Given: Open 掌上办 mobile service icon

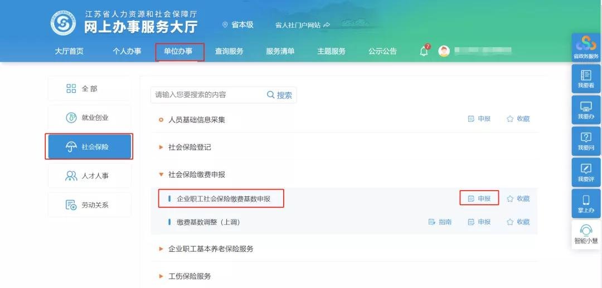Looking at the screenshot, I should pos(586,203).
